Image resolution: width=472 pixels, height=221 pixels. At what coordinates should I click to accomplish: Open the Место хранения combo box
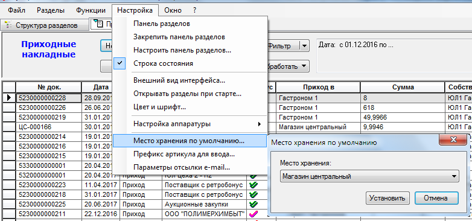[369, 176]
